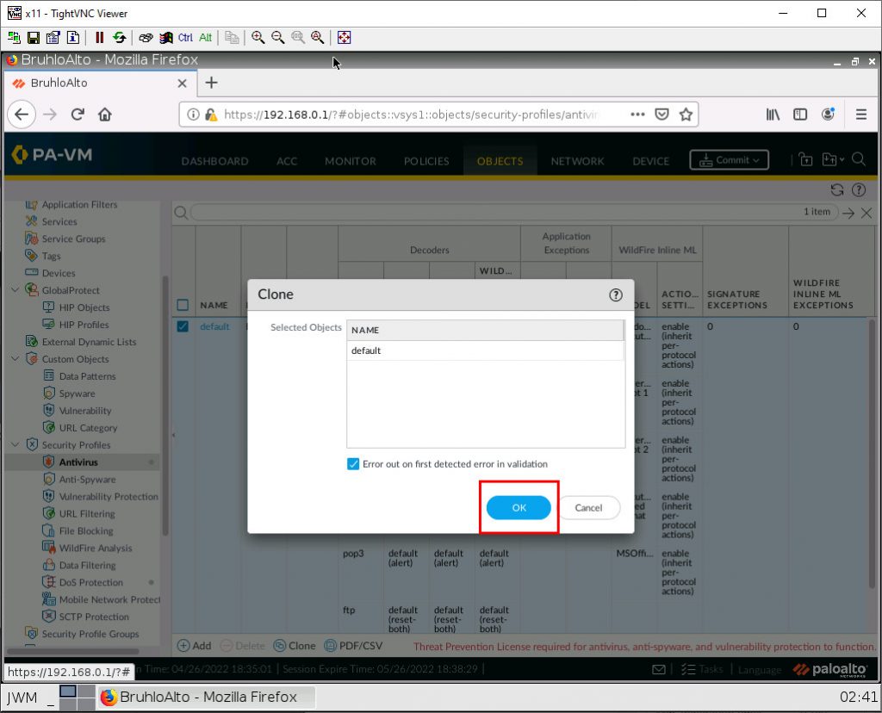Click the refresh icon above the object table
The width and height of the screenshot is (882, 713).
point(836,189)
